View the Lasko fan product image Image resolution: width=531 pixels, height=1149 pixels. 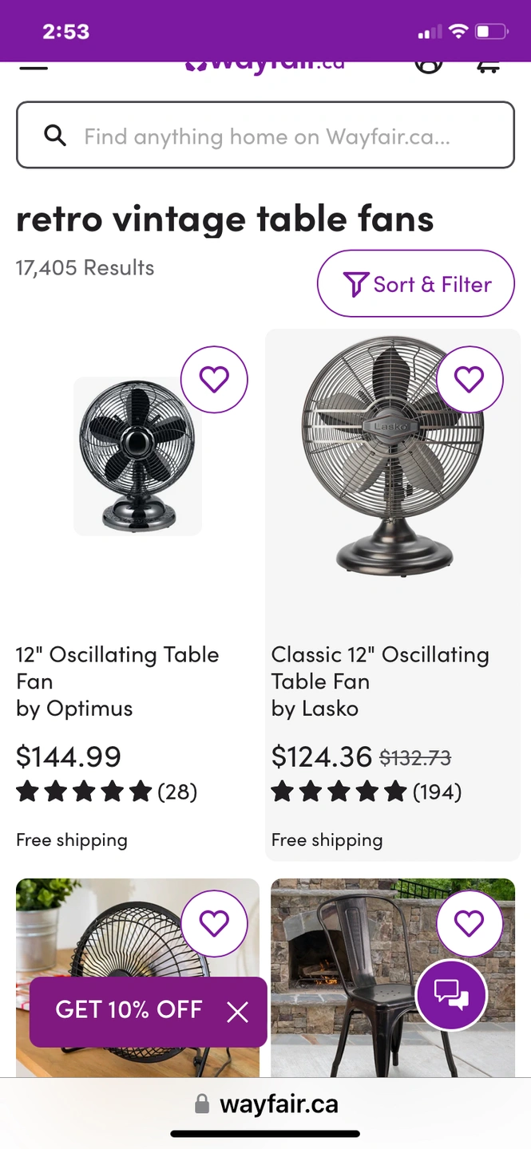coord(393,455)
